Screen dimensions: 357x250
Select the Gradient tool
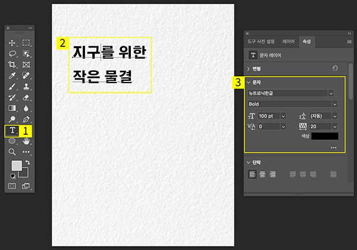coord(12,108)
